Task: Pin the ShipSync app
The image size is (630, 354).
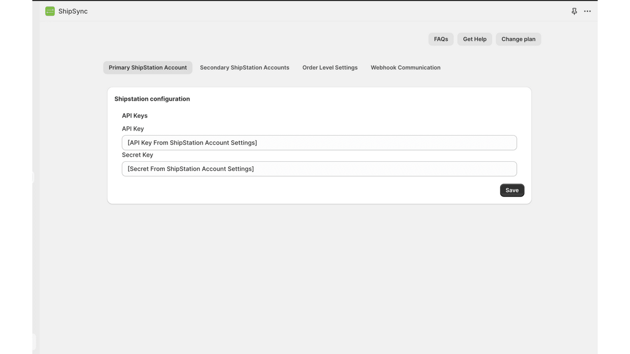Action: (574, 11)
